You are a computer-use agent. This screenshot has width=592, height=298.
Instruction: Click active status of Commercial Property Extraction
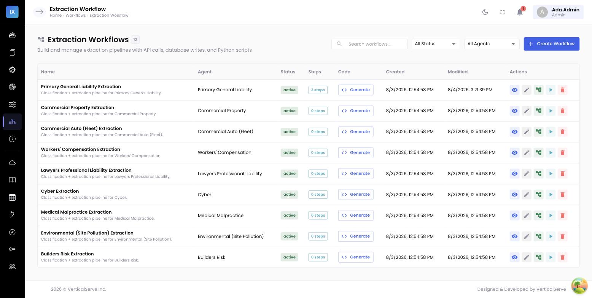pyautogui.click(x=289, y=111)
